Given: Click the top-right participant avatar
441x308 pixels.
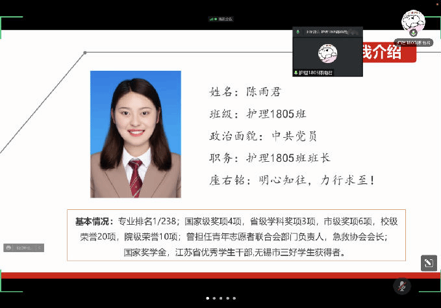Looking at the screenshot, I should 413,21.
